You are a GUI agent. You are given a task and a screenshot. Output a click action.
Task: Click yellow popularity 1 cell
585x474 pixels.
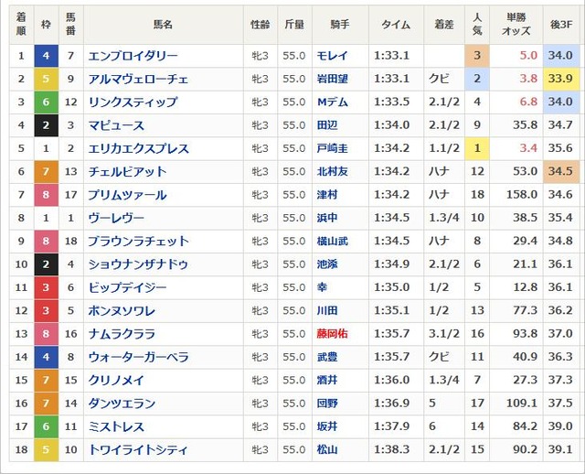[x=477, y=148]
